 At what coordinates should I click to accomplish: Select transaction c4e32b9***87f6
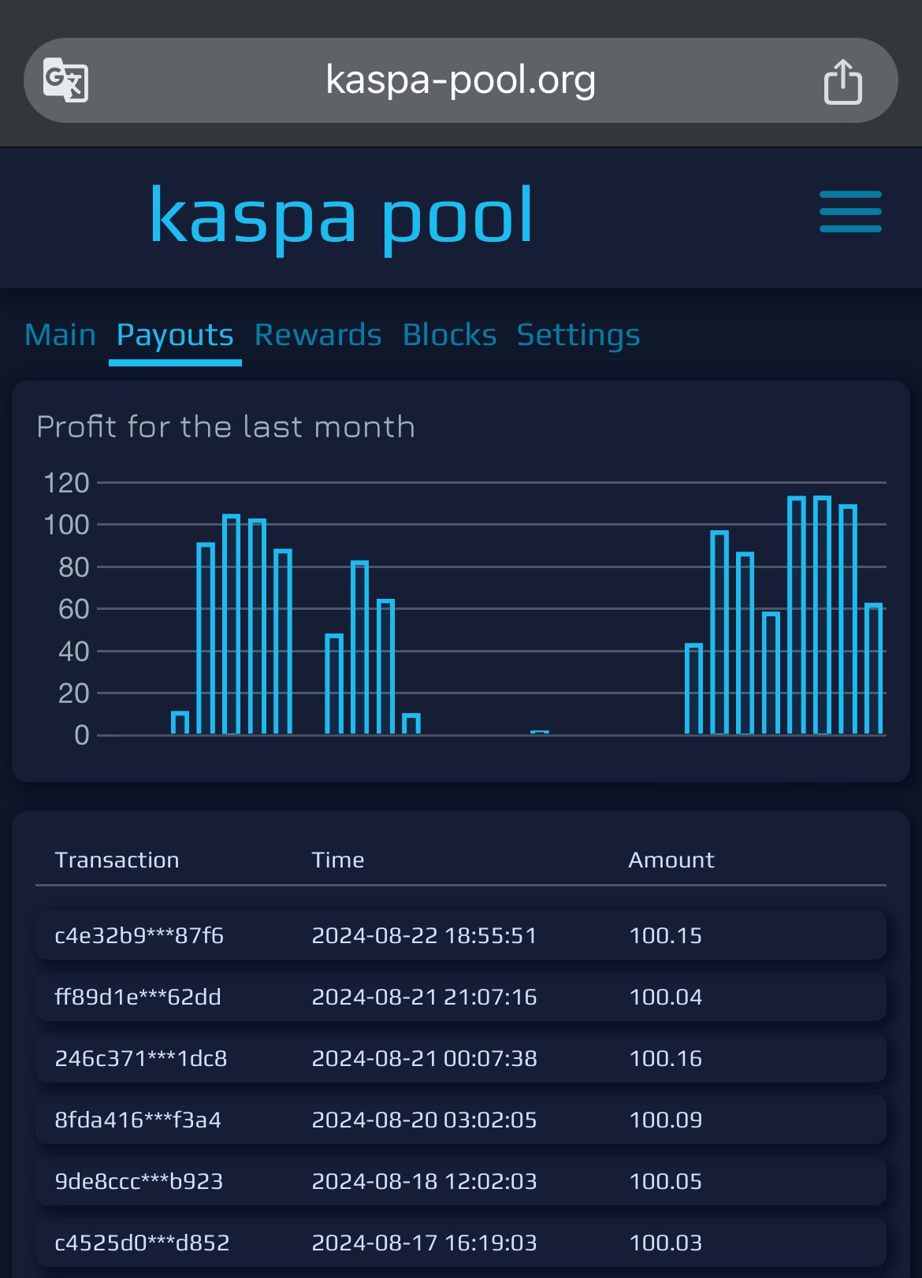(x=139, y=935)
